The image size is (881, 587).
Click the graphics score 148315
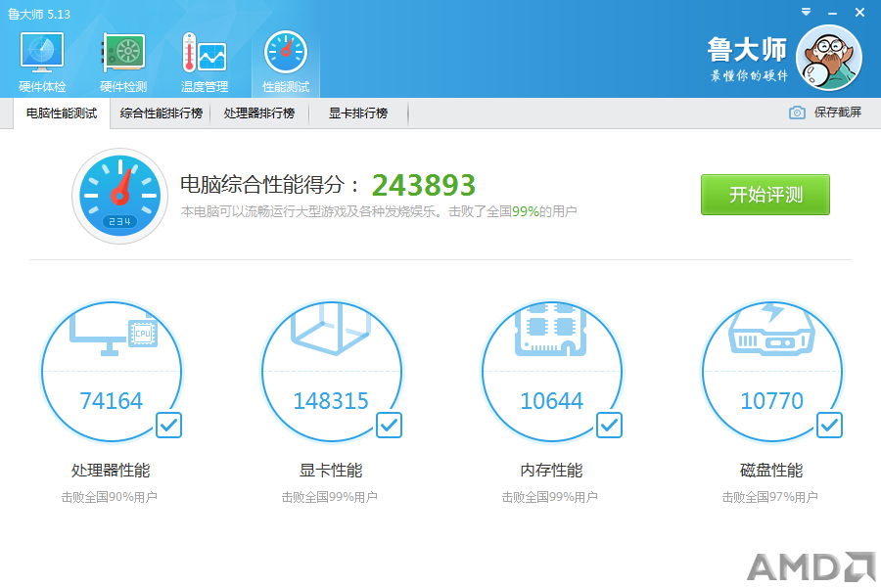pyautogui.click(x=331, y=401)
